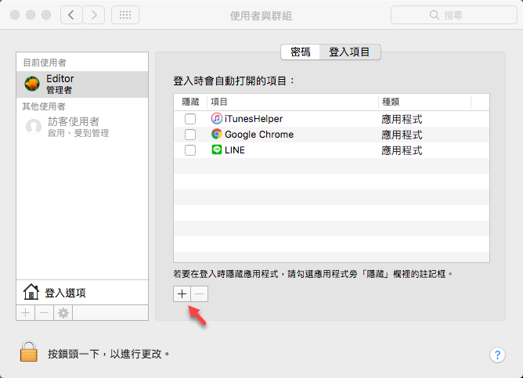
Task: Switch to the 密碼 tab
Action: click(x=301, y=52)
